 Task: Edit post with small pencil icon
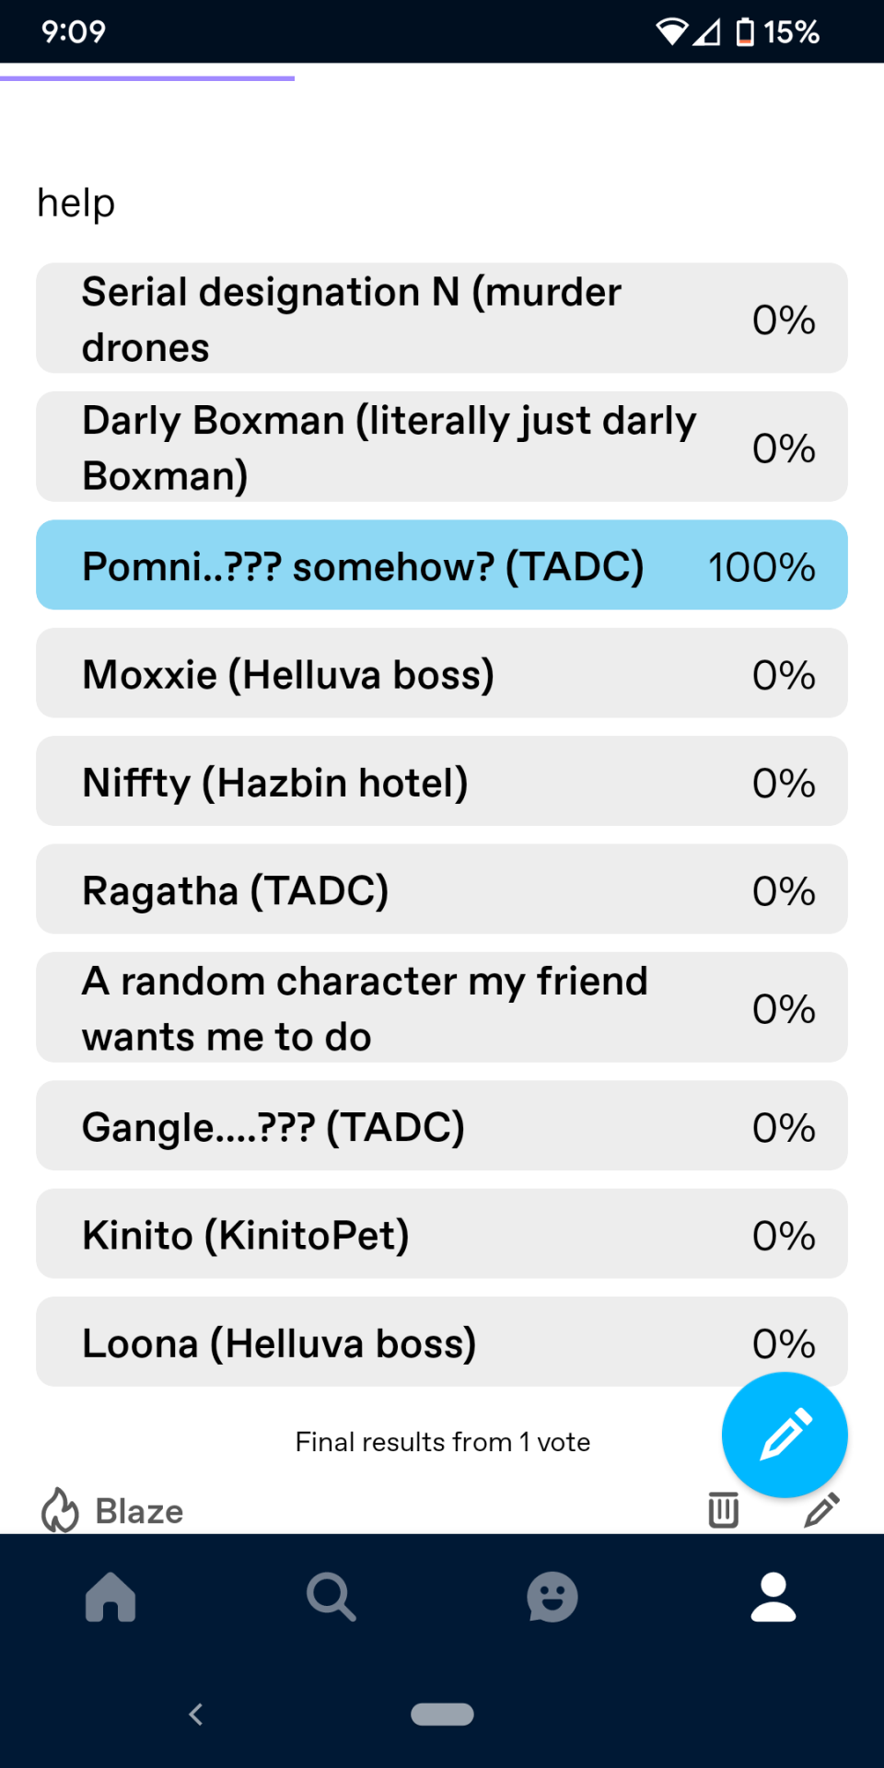coord(821,1510)
